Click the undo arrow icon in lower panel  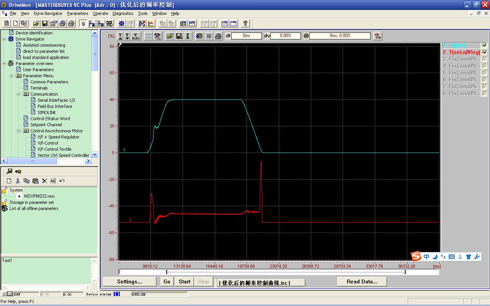click(62, 181)
